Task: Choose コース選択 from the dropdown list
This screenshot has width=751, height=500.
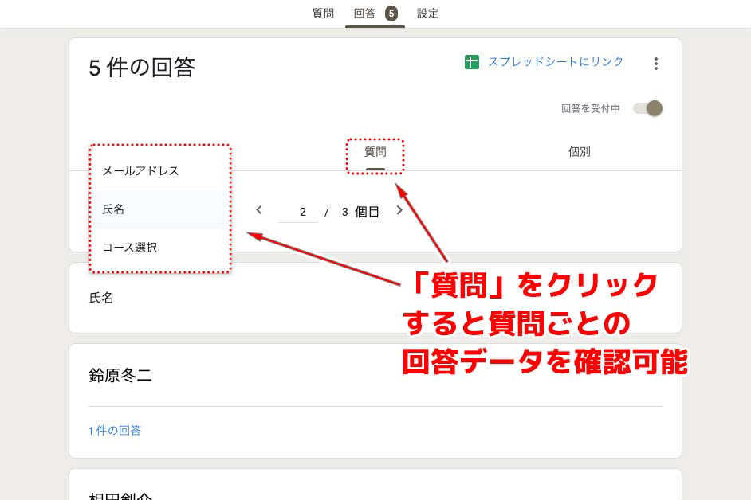Action: click(159, 248)
